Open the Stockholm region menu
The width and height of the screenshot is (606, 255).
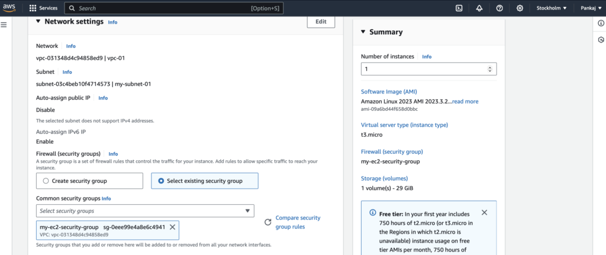pos(552,8)
